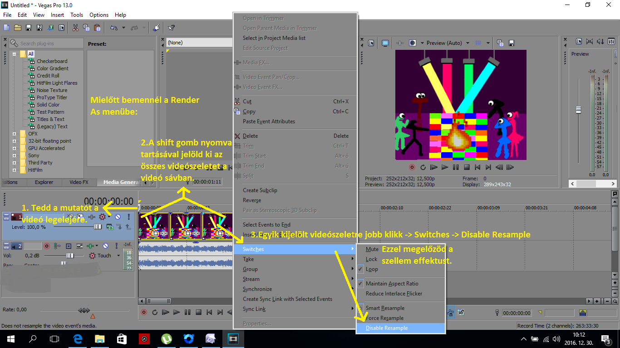Click Downmix Output icon on master bus
Viewport: 620px width, 348px height.
(x=590, y=42)
